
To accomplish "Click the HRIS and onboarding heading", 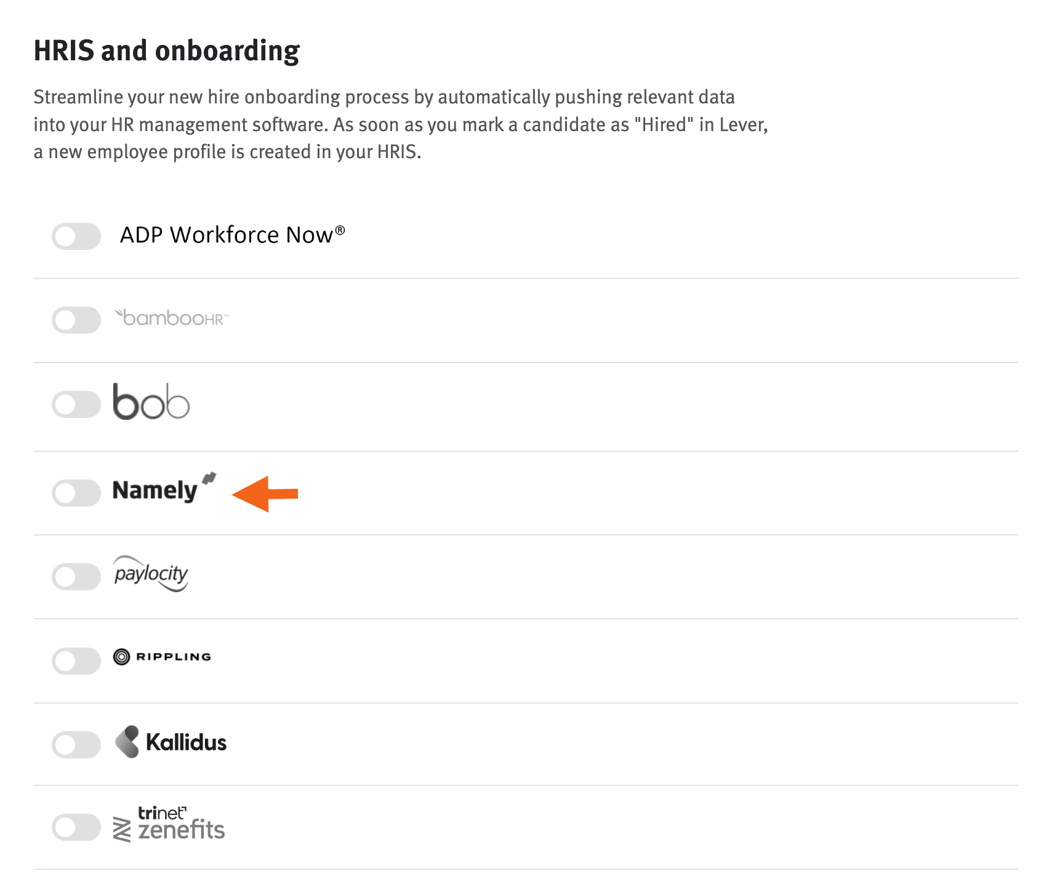I will pyautogui.click(x=167, y=50).
